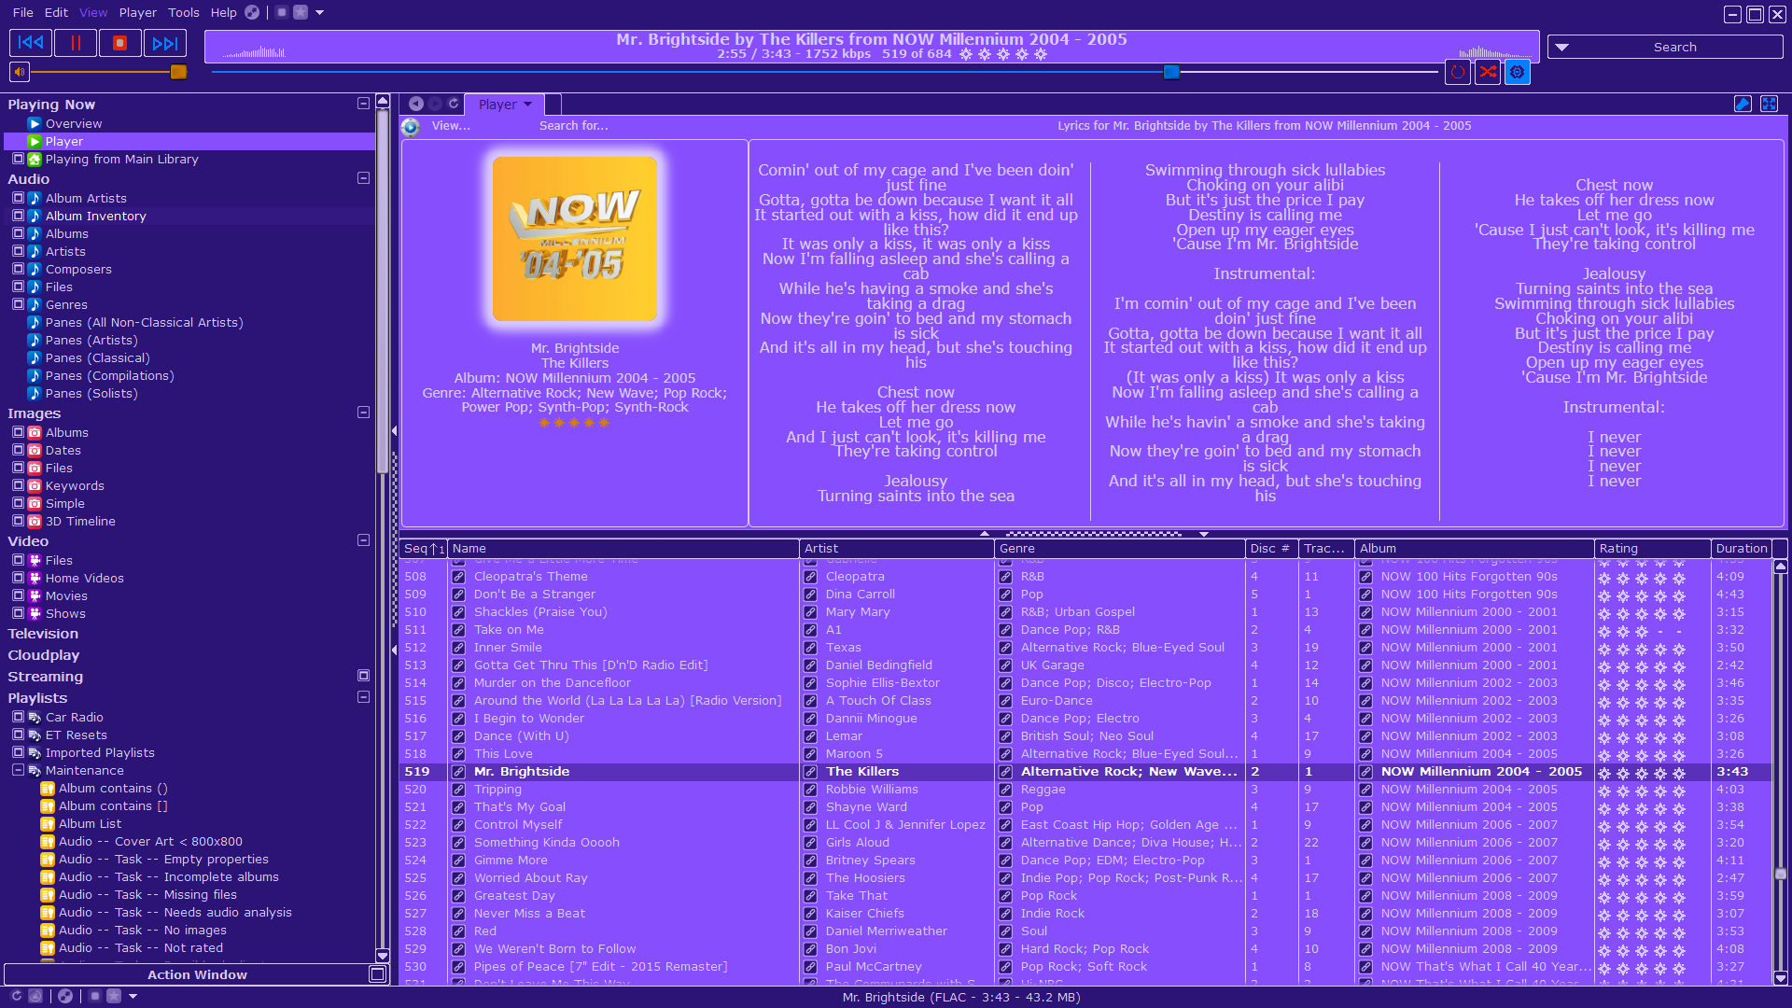1792x1008 pixels.
Task: Open the Search box dropdown arrow
Action: pos(1561,47)
